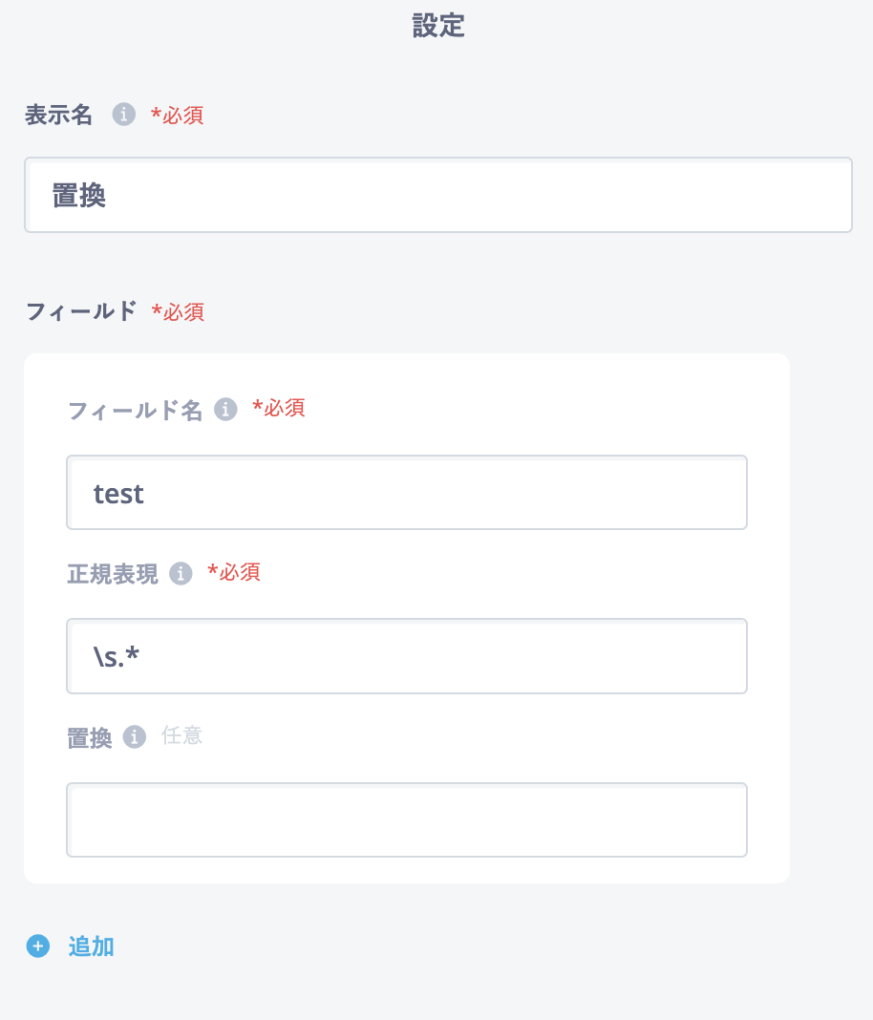Image resolution: width=873 pixels, height=1020 pixels.
Task: Click the empty 置換 replacement input box
Action: coord(407,819)
